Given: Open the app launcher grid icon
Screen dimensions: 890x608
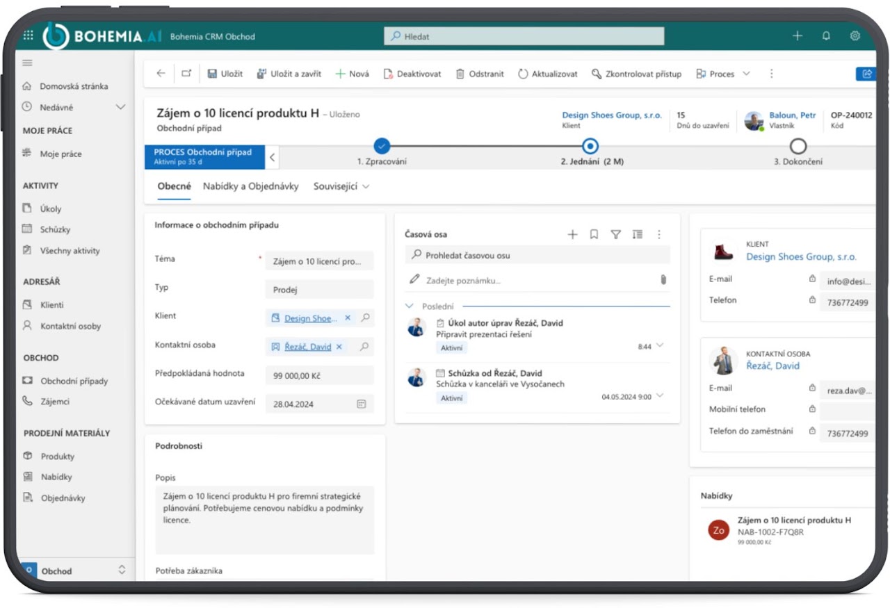Looking at the screenshot, I should point(29,36).
